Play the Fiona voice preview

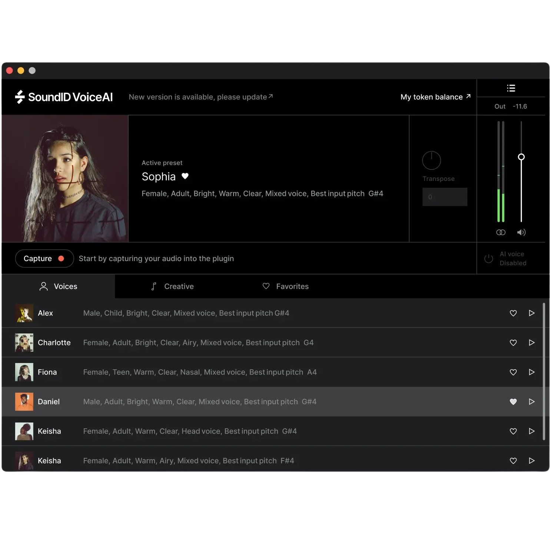531,372
